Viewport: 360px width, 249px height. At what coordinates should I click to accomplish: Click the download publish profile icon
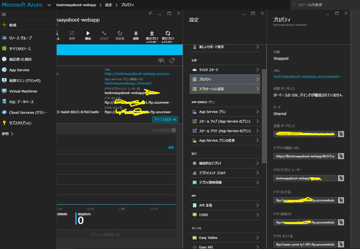click(152, 33)
